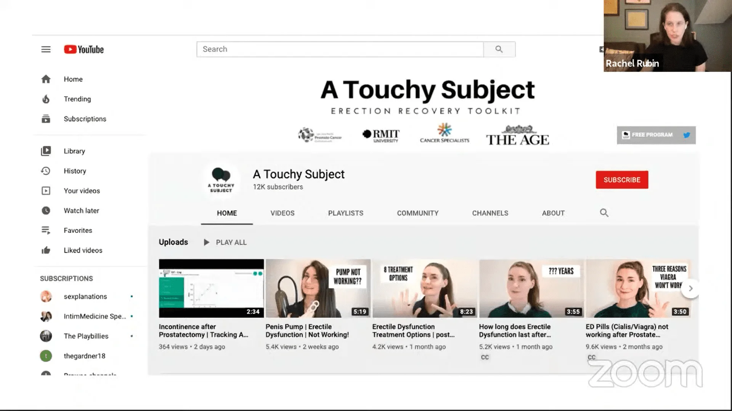Screen dimensions: 732x411
Task: Focus the Search input field
Action: pyautogui.click(x=340, y=49)
